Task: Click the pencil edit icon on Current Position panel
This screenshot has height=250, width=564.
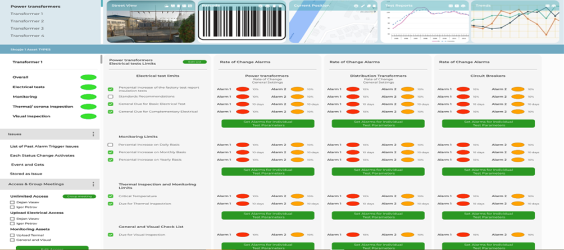Action: click(363, 6)
